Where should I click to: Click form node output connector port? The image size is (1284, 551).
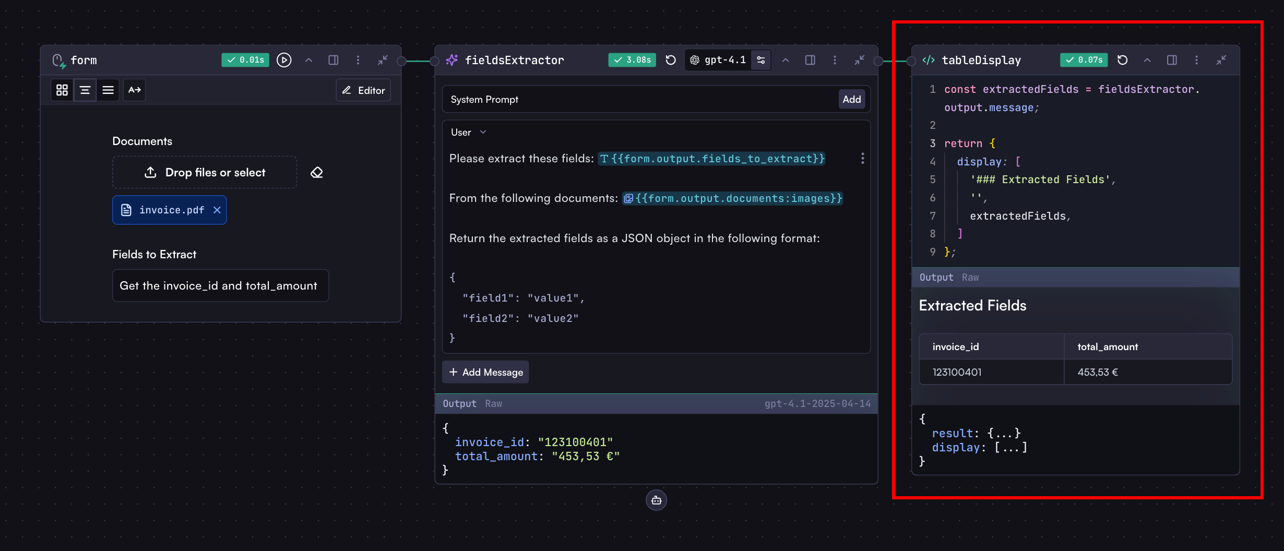tap(401, 61)
